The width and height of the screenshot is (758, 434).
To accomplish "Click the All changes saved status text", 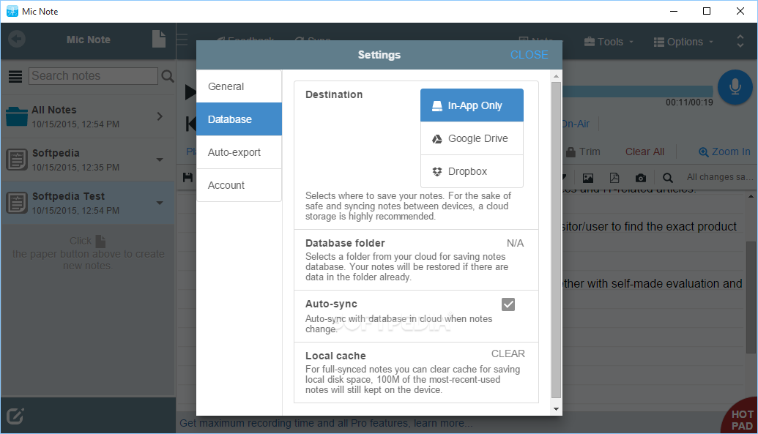I will [719, 177].
